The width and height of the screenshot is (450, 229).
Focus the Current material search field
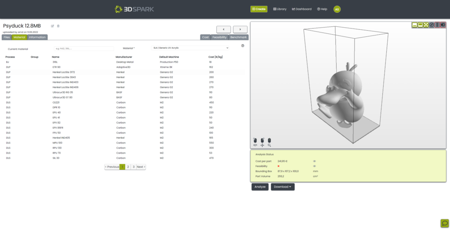84,49
